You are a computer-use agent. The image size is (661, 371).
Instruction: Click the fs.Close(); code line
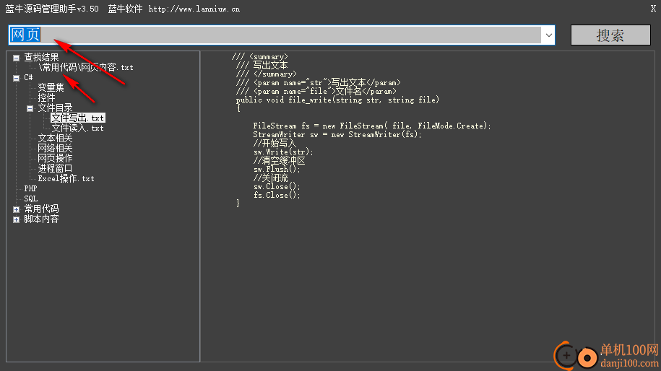277,196
